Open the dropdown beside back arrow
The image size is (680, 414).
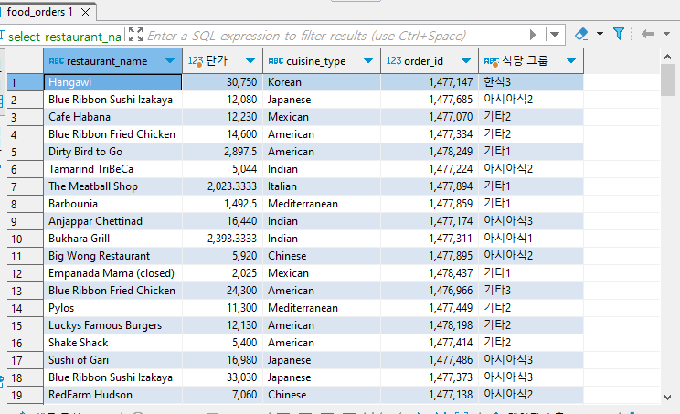point(666,34)
